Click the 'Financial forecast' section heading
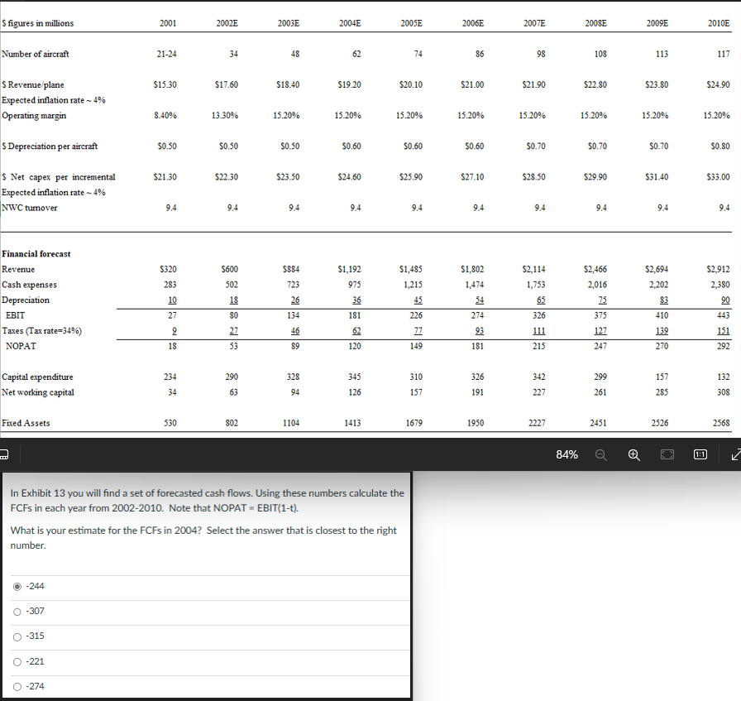 [x=36, y=254]
